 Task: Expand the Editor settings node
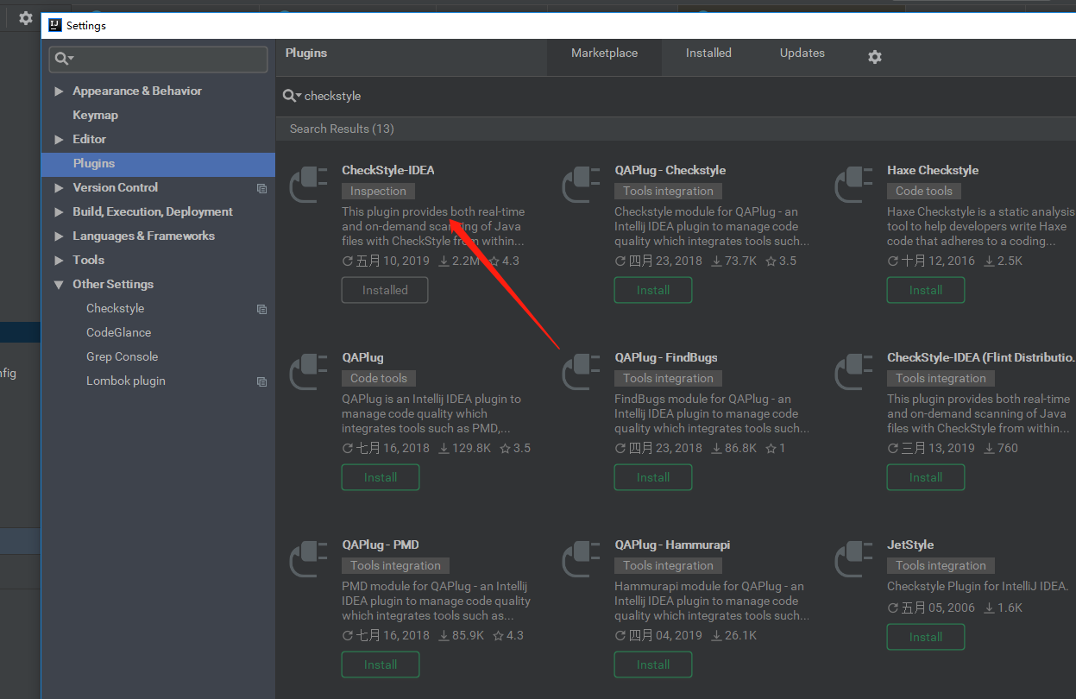coord(59,140)
